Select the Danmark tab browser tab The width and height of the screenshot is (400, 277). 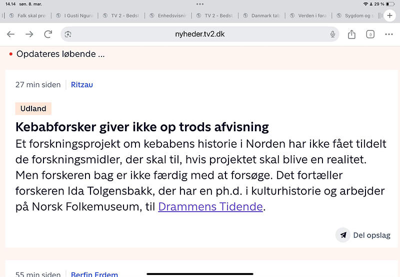[261, 15]
